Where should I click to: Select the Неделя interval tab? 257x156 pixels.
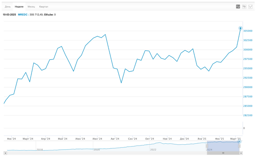[x=19, y=7]
